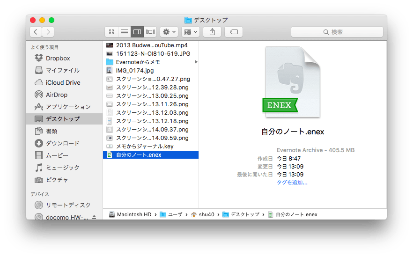Click the タグを追加... link
The width and height of the screenshot is (413, 257).
click(x=292, y=183)
